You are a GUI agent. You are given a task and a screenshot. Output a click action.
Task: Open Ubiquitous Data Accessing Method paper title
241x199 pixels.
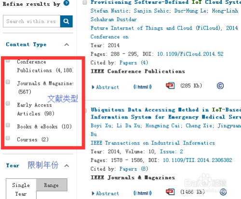(166, 113)
